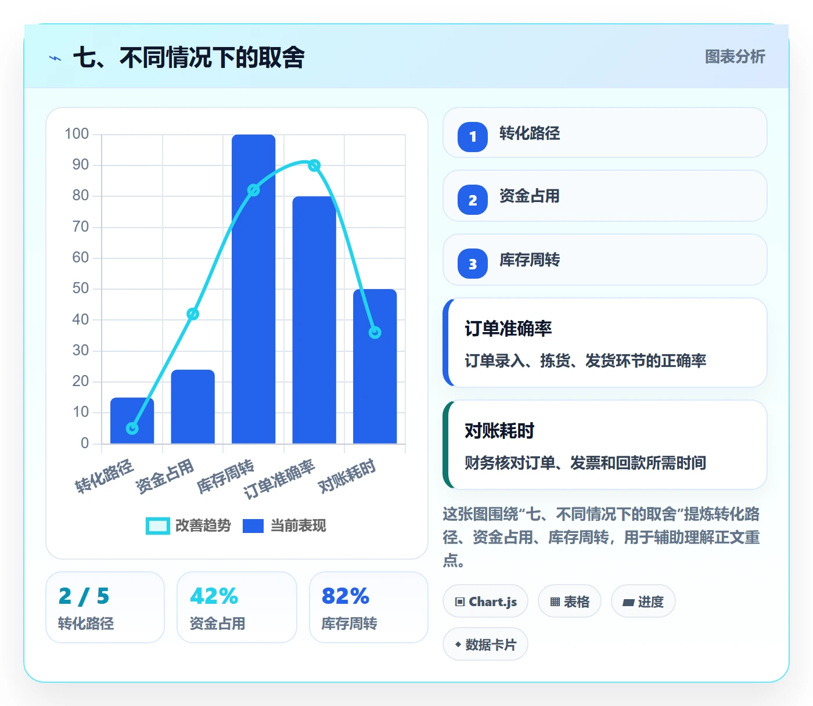813x706 pixels.
Task: Click the 进度 tag icon
Action: point(628,603)
